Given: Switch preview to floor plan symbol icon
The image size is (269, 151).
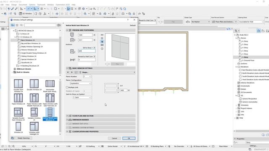Looking at the screenshot, I should point(102,35).
